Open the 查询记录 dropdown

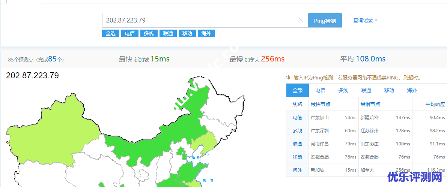pyautogui.click(x=365, y=20)
